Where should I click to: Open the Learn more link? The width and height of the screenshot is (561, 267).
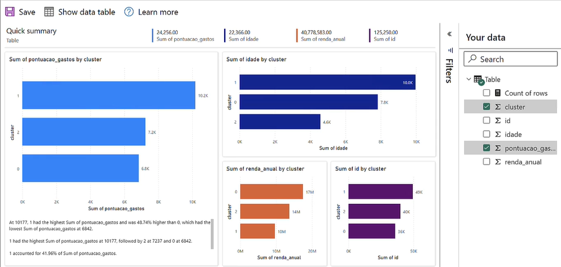[158, 12]
